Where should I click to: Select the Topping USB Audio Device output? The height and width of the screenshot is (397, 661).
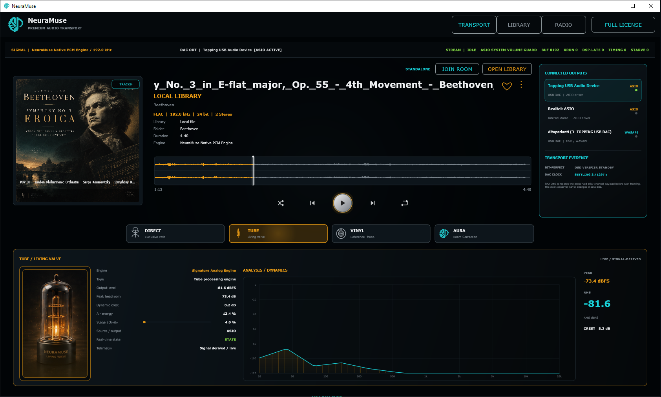click(593, 90)
